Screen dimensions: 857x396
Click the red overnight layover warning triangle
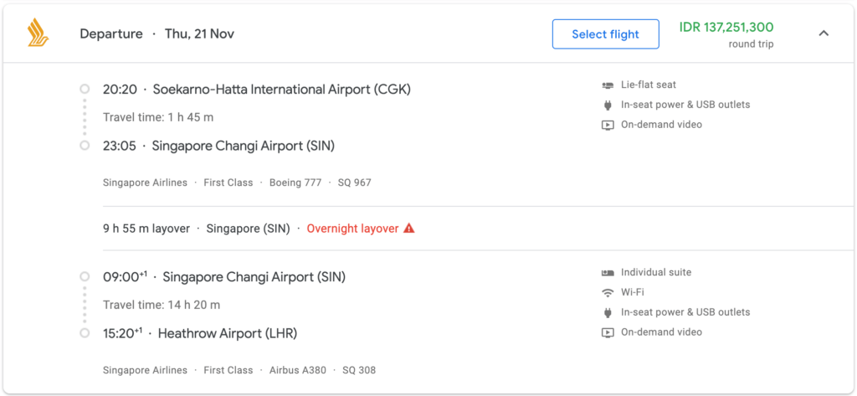(408, 229)
